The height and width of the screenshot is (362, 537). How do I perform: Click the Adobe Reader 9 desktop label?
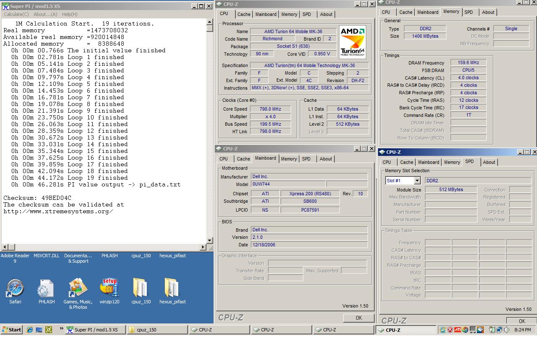[15, 258]
